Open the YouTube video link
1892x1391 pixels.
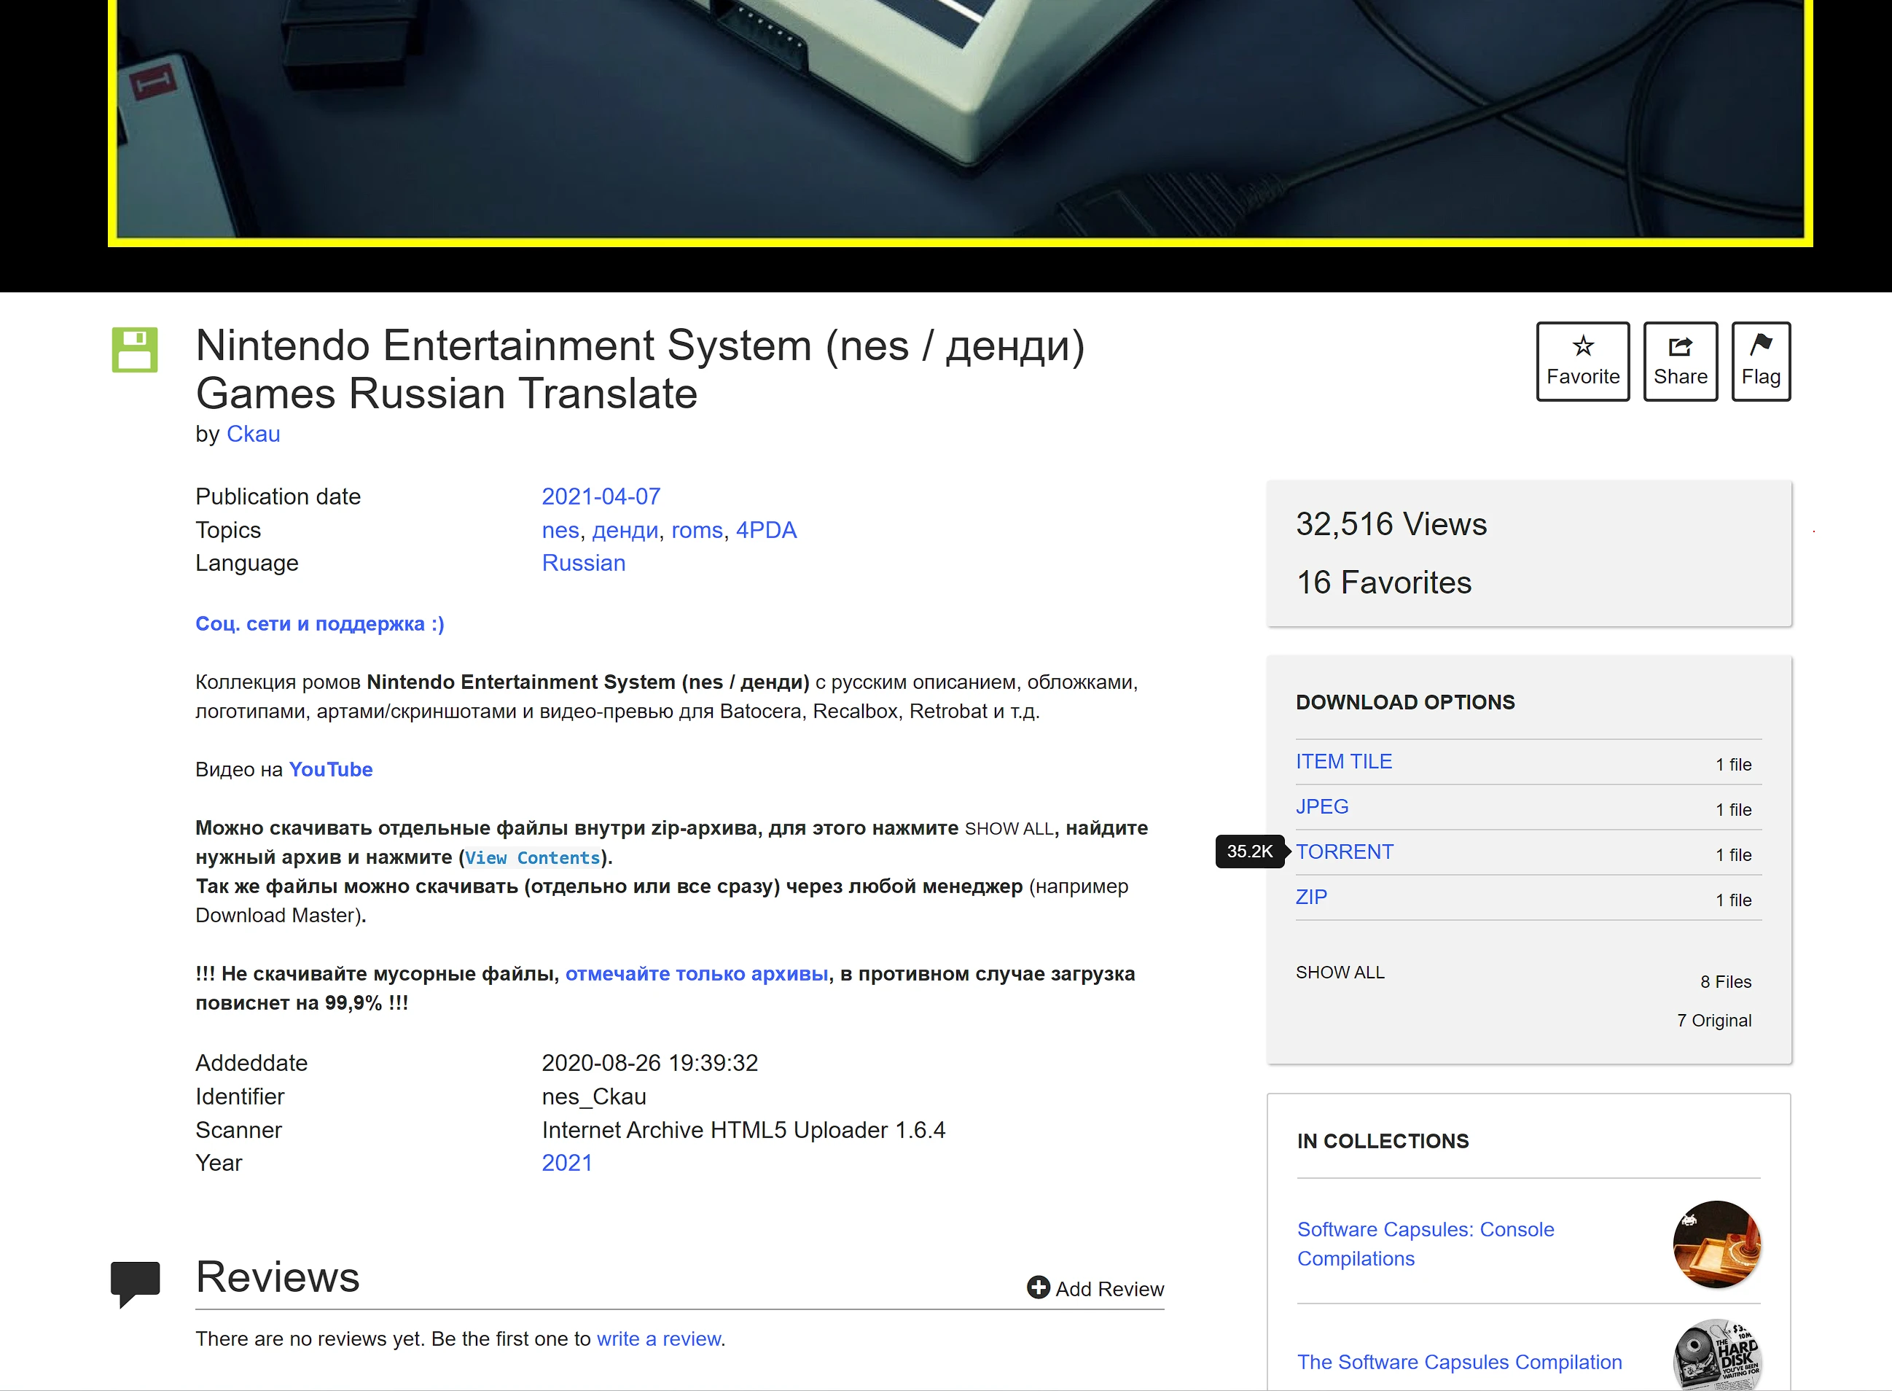coord(331,770)
